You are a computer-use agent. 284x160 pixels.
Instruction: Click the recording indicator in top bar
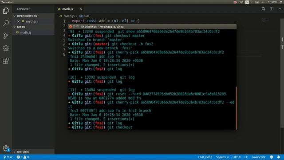pyautogui.click(x=235, y=2)
